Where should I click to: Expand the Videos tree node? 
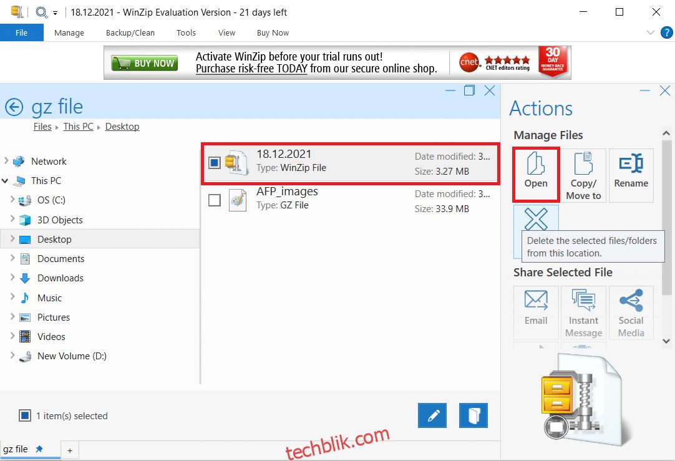tap(12, 336)
